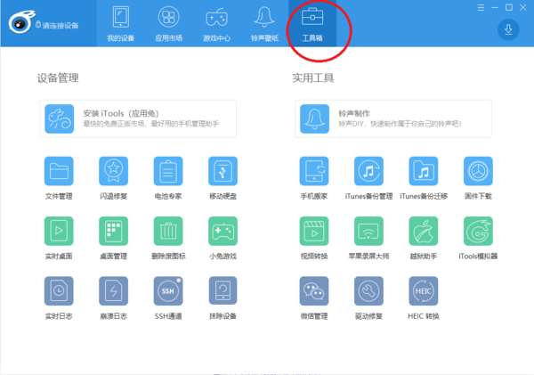The height and width of the screenshot is (375, 534).
Task: Open the trash-can icon tool
Action: [x=168, y=231]
